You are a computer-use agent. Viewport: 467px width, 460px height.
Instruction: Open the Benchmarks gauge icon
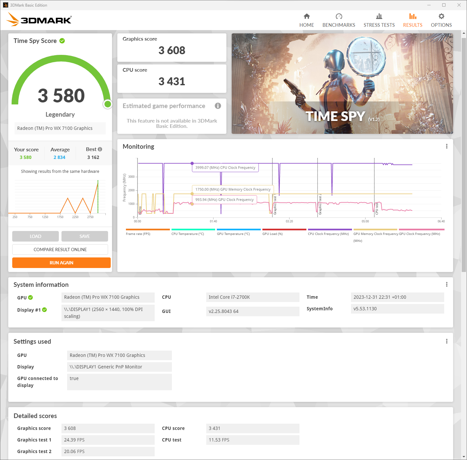(x=339, y=16)
